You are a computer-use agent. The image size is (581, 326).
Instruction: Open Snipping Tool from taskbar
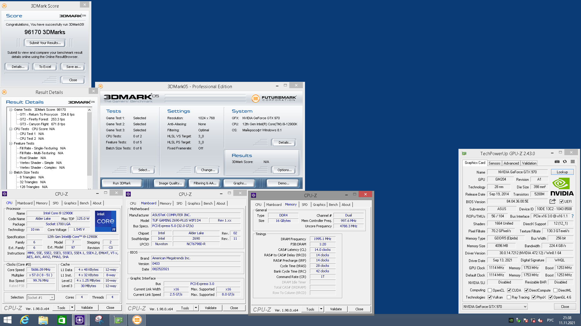[x=99, y=320]
